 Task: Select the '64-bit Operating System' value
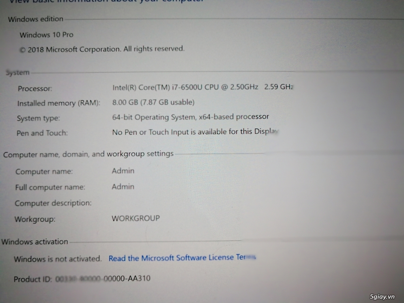[191, 117]
